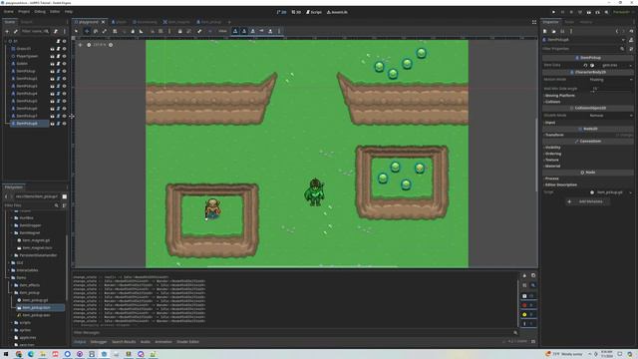Open documentation for the ItemPickup8 object
638x359 pixels.
pyautogui.click(x=631, y=40)
